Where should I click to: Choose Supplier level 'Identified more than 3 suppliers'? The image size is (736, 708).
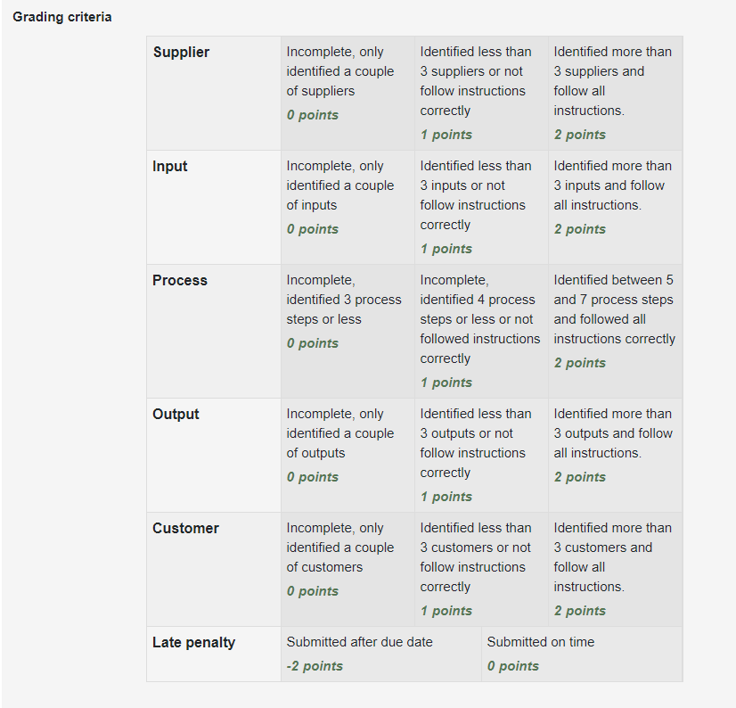616,93
